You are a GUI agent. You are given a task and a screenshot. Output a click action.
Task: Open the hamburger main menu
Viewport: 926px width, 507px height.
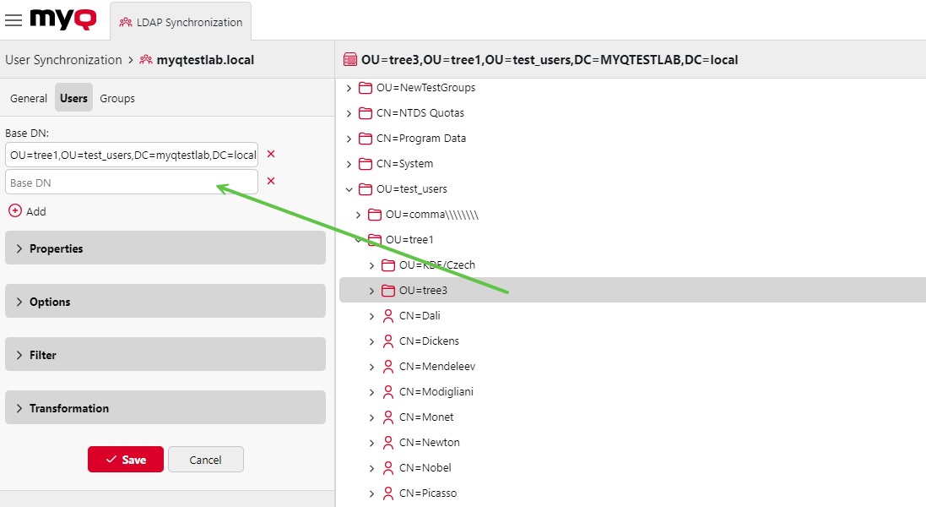tap(14, 20)
